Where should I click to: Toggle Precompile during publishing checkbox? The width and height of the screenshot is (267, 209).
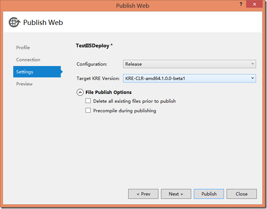88,111
